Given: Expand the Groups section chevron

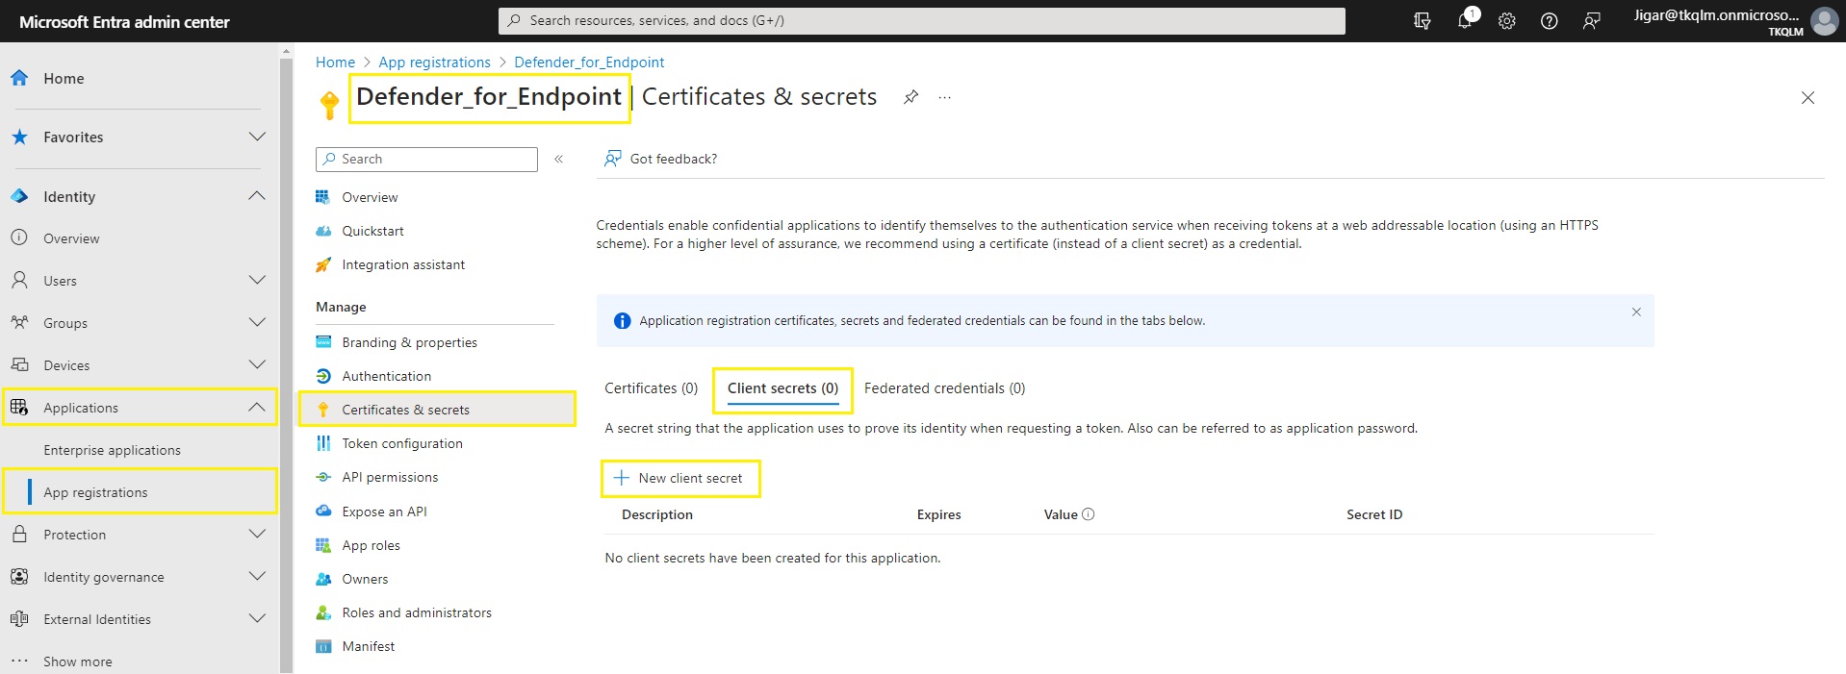Looking at the screenshot, I should [257, 322].
